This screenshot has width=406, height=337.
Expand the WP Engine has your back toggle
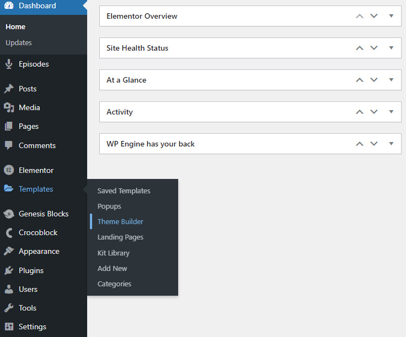point(391,144)
